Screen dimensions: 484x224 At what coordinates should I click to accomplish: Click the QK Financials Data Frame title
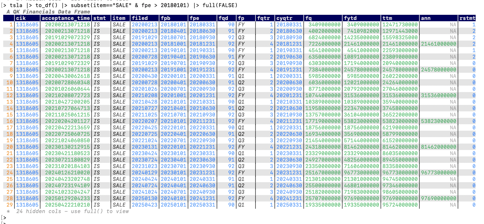pos(48,12)
